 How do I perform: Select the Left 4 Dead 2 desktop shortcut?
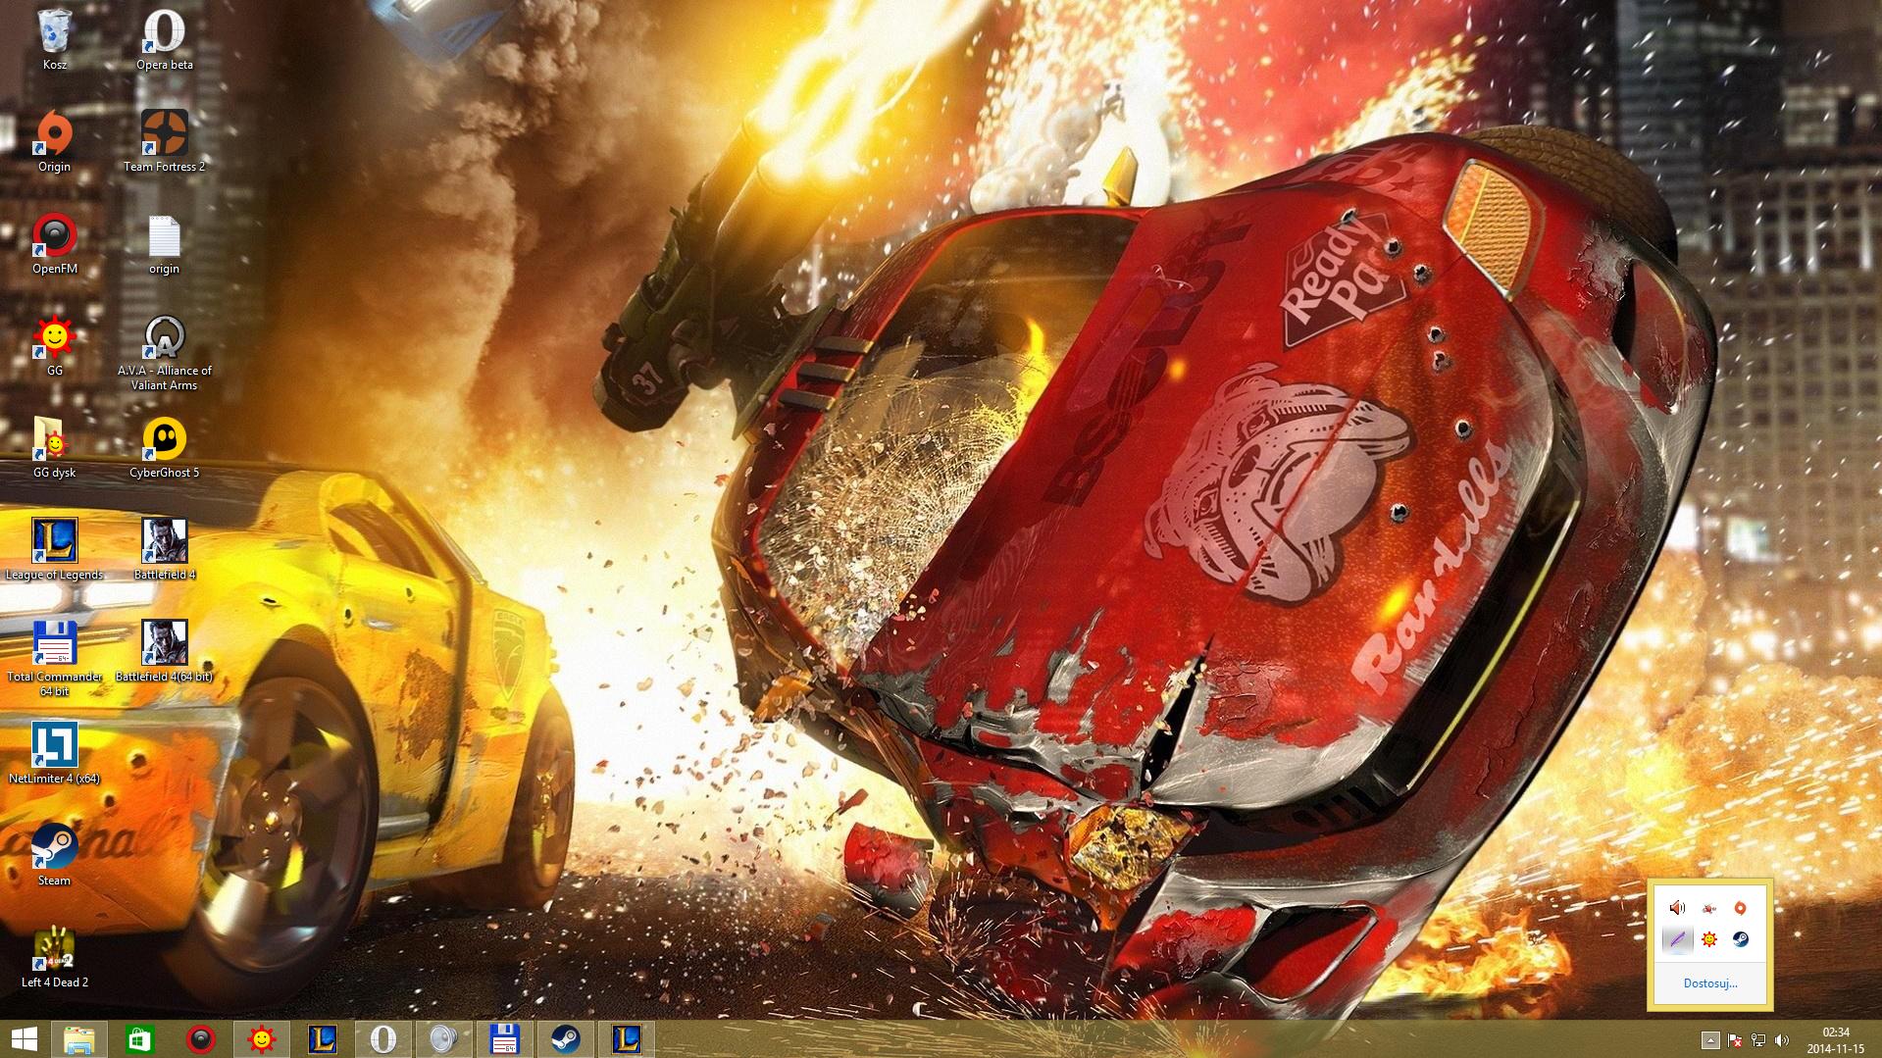55,958
